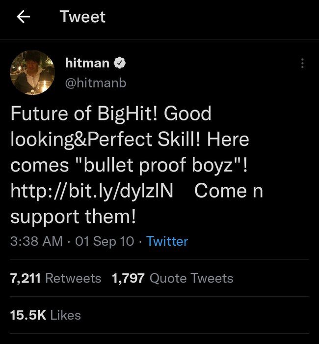Screen dimensions: 319x344
Task: Click the blue Twitter source label
Action: (x=167, y=241)
